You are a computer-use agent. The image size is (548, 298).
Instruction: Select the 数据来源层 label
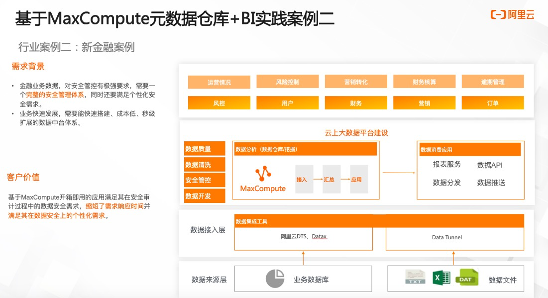click(x=209, y=280)
